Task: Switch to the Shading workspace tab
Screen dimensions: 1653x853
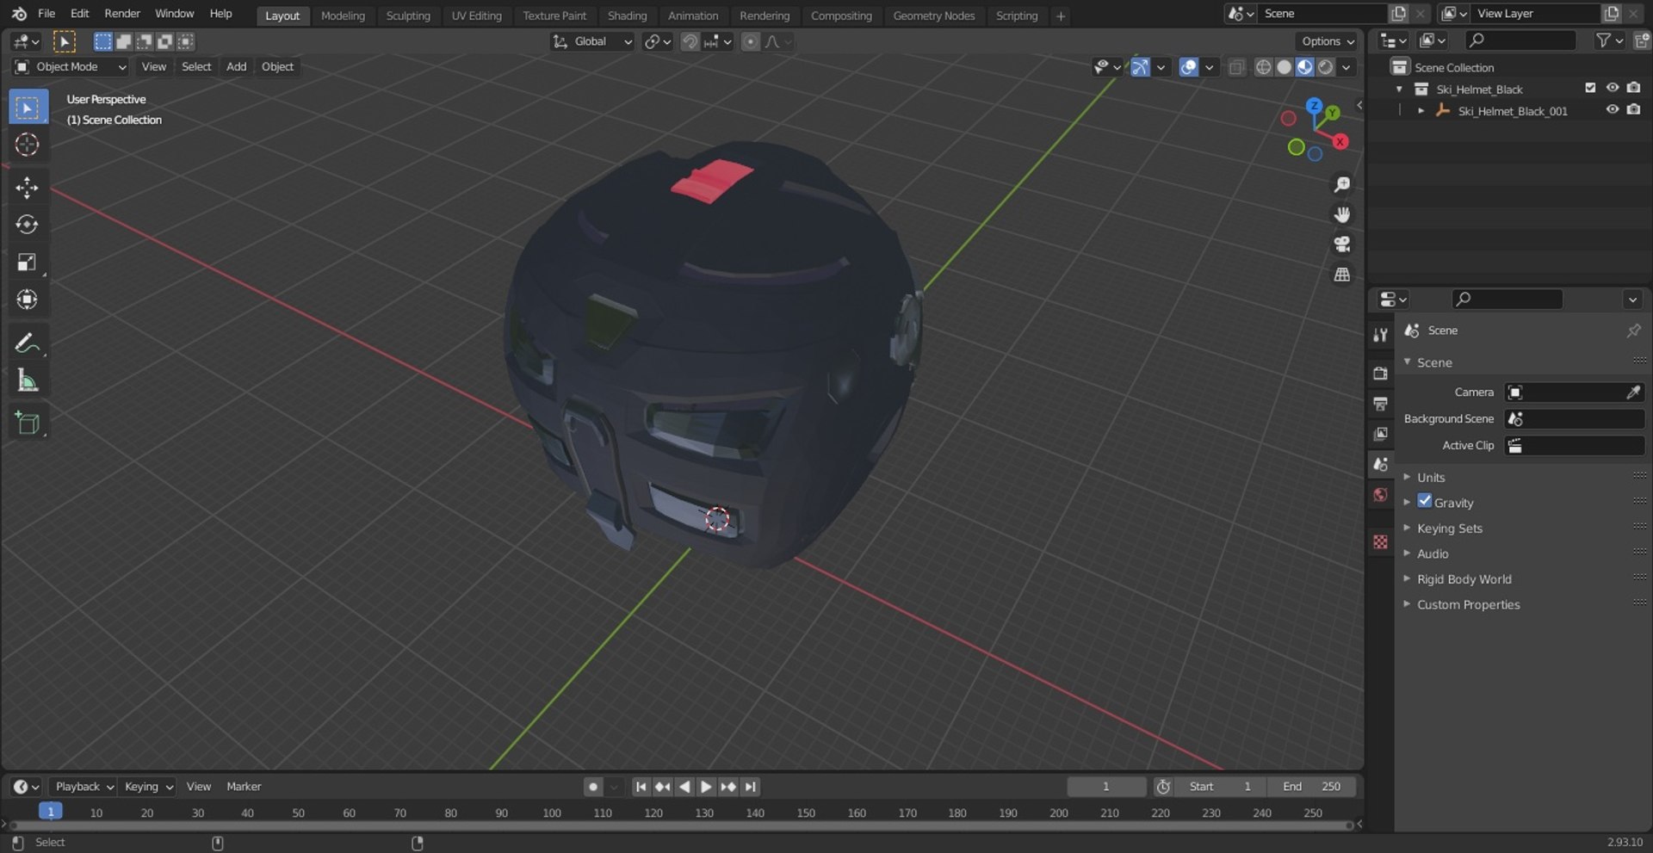Action: point(627,15)
